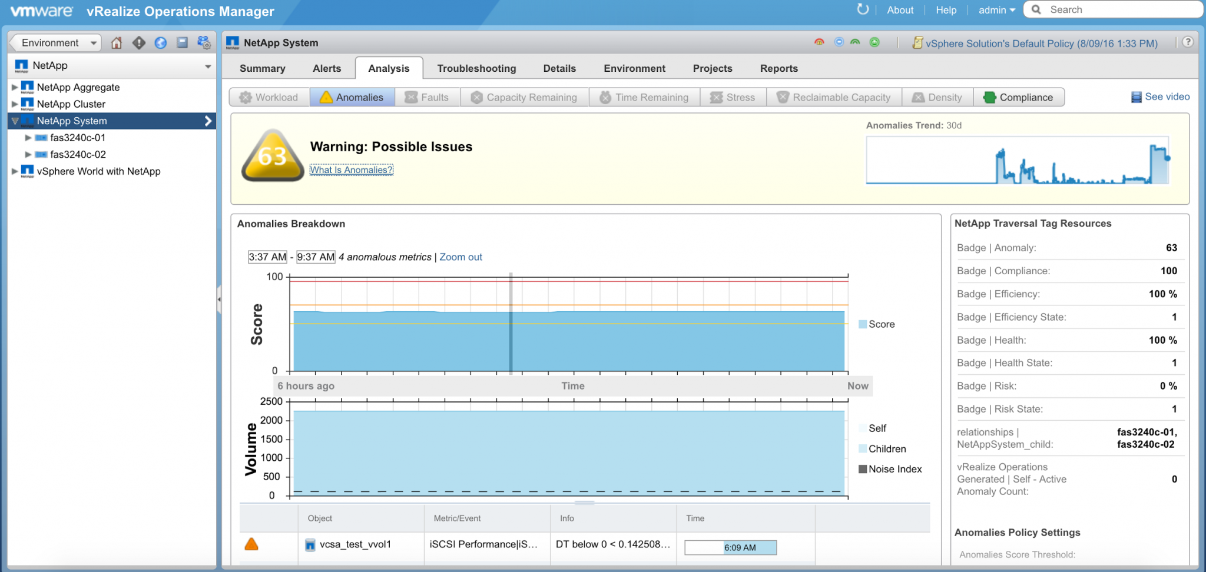Expand the NetApp Cluster tree node
This screenshot has height=572, width=1206.
coord(15,104)
